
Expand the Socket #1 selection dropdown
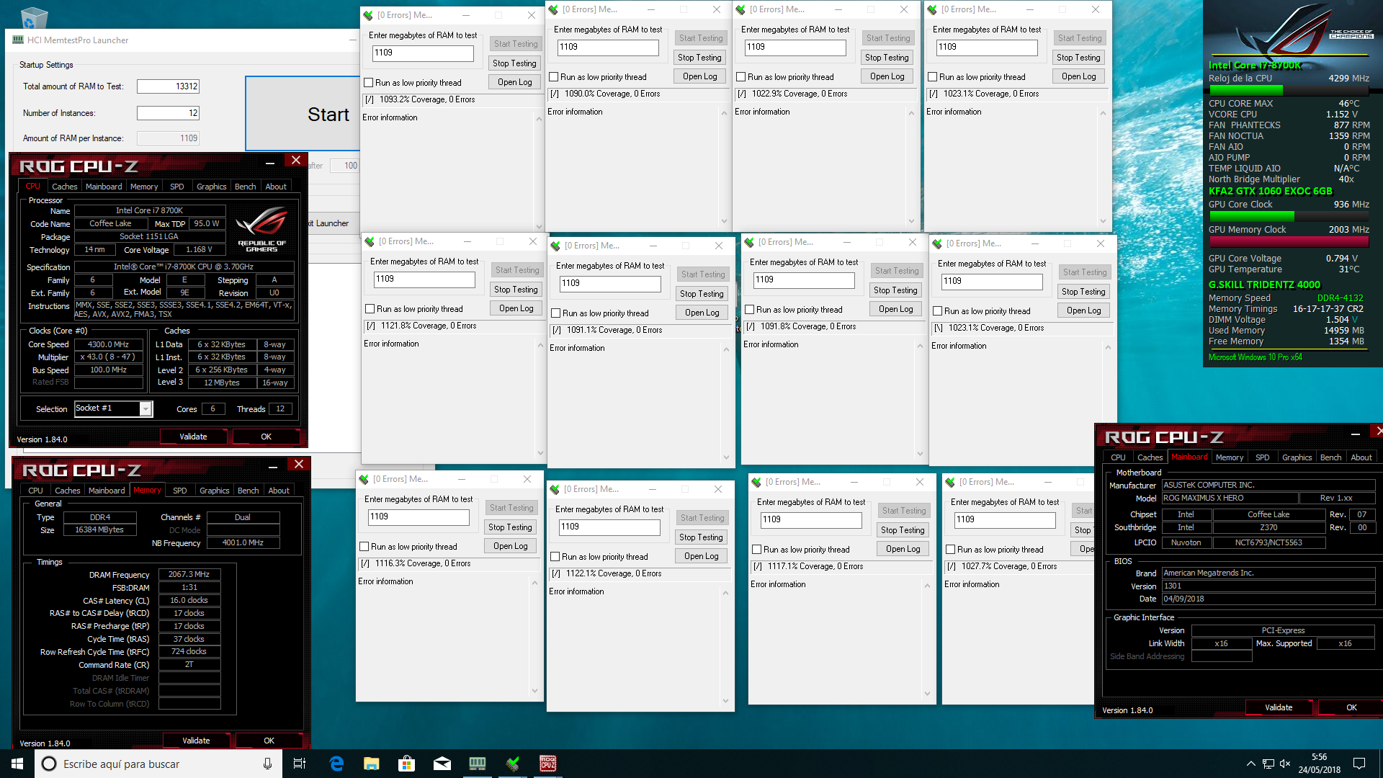point(146,409)
